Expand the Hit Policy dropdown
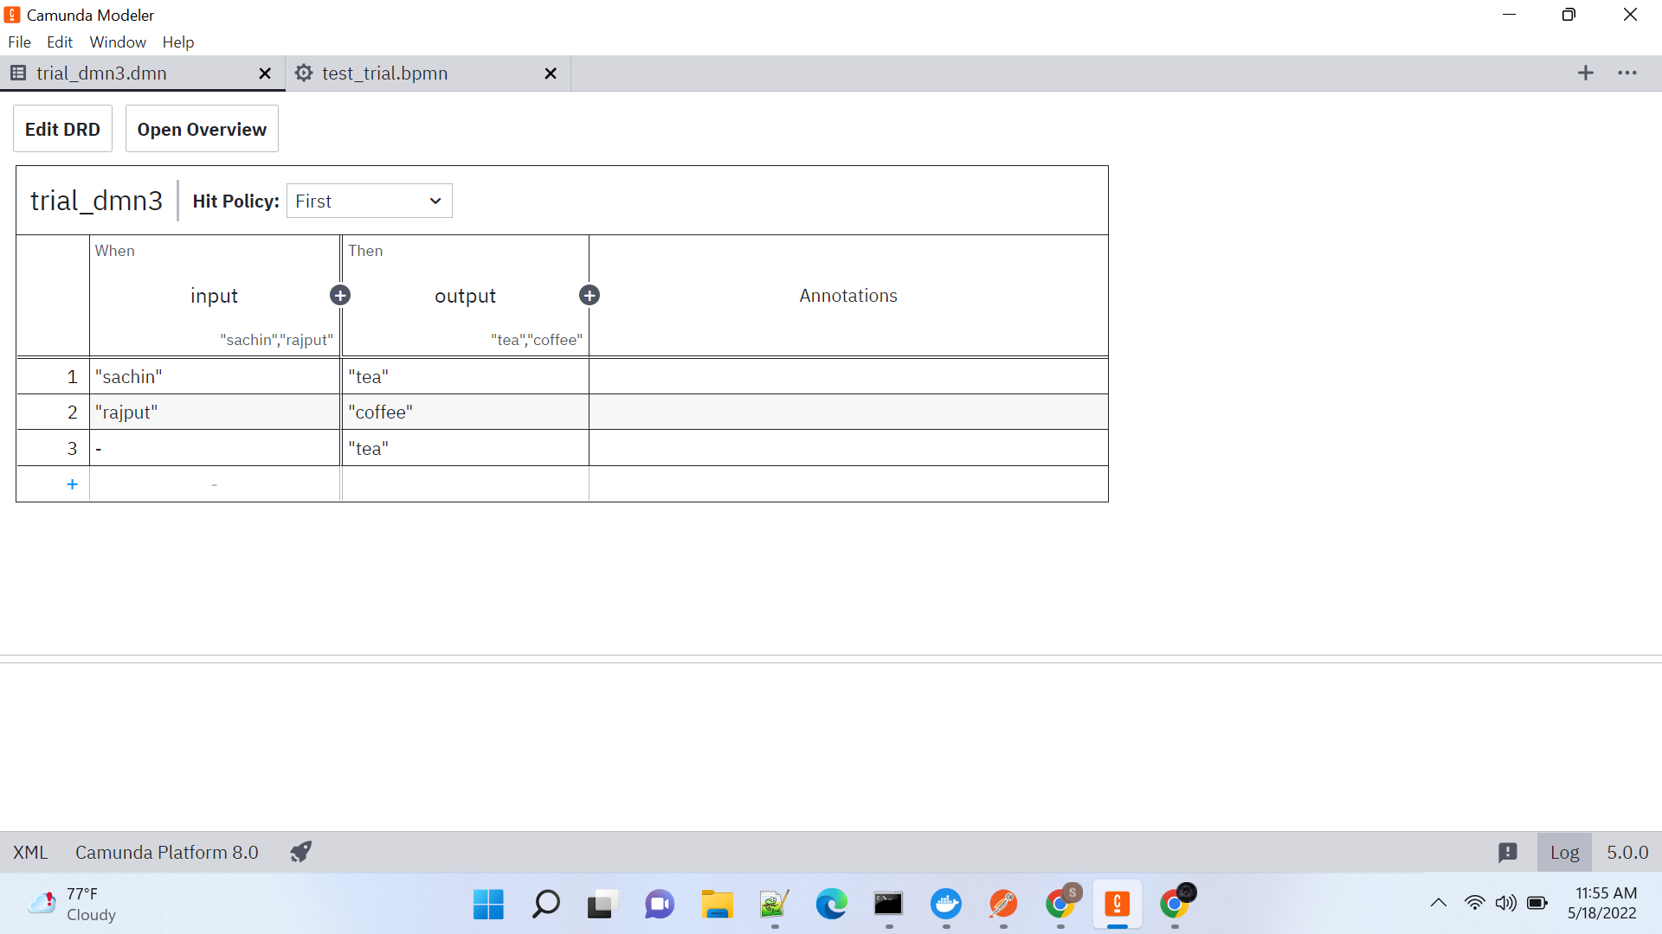 tap(369, 201)
